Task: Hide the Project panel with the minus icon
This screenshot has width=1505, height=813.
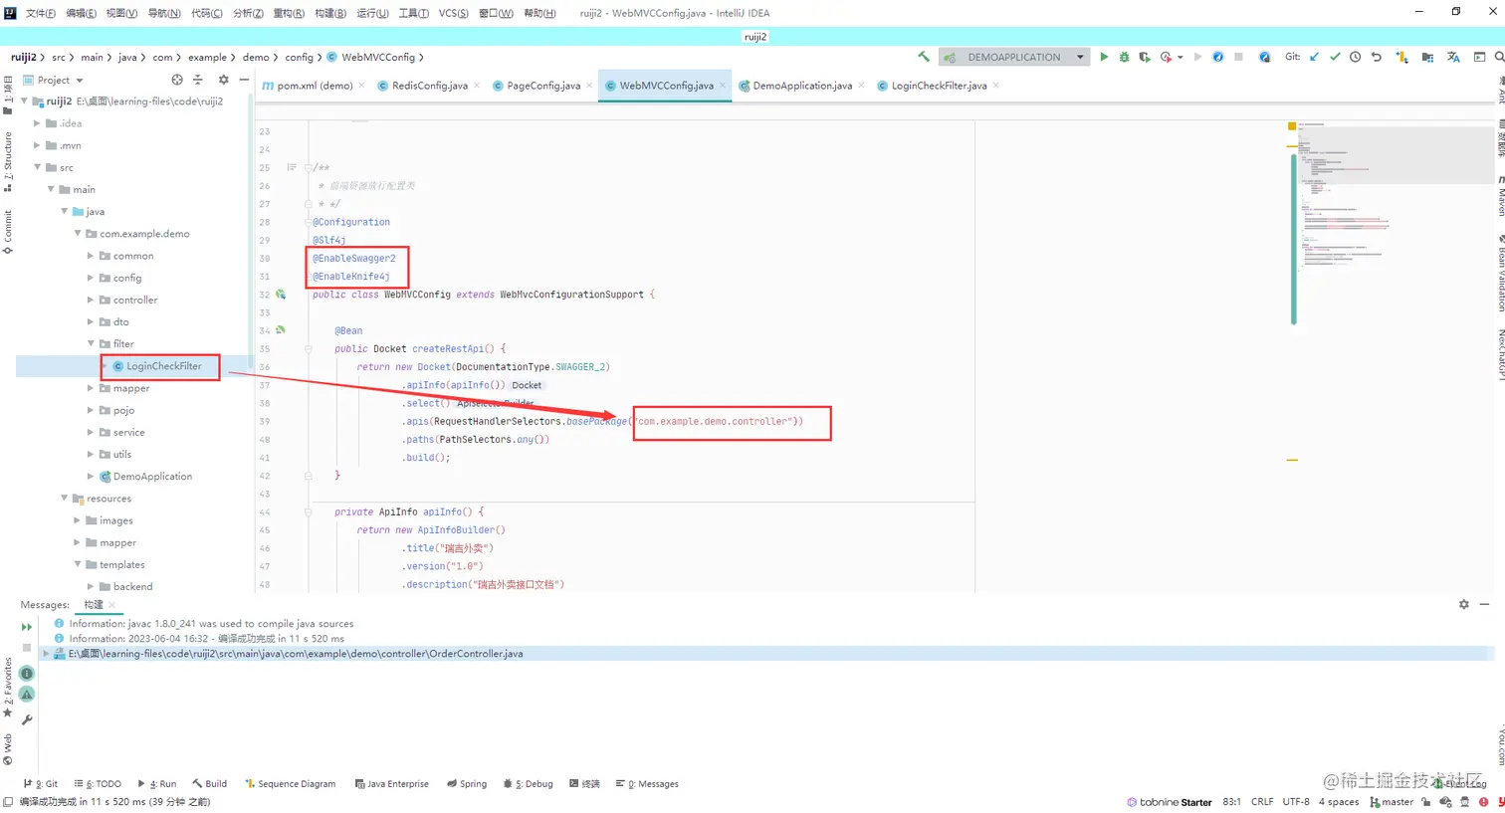Action: coord(244,80)
